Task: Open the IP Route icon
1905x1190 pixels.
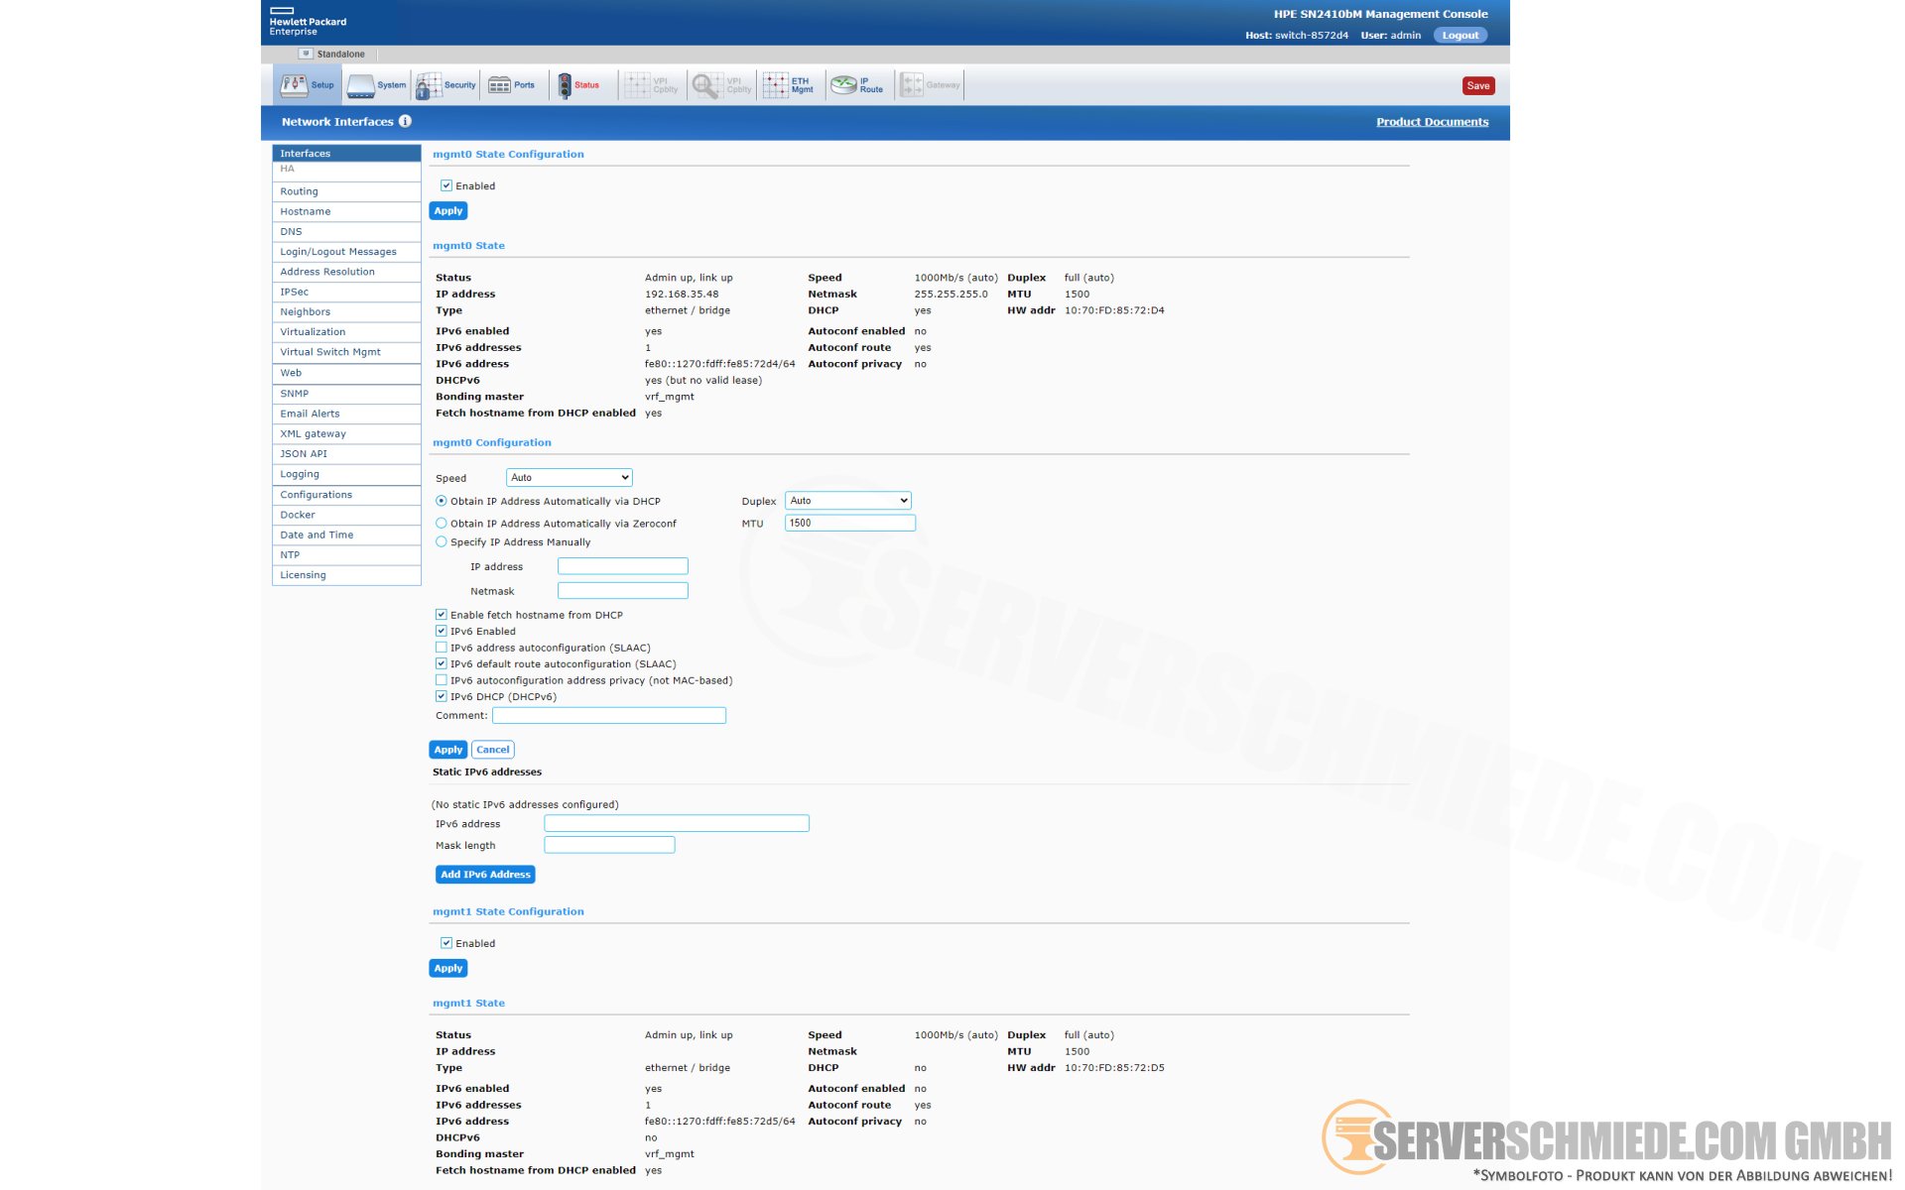Action: (844, 85)
